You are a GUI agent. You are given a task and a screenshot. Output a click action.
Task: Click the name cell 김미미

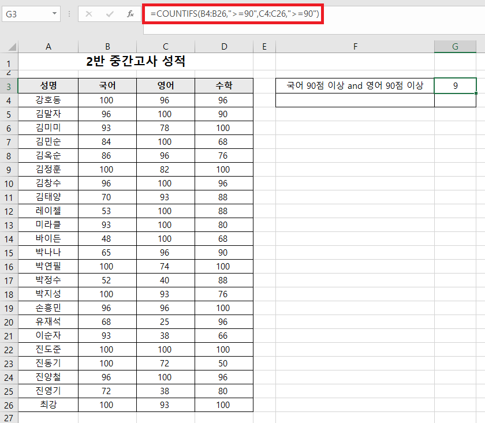coord(48,128)
